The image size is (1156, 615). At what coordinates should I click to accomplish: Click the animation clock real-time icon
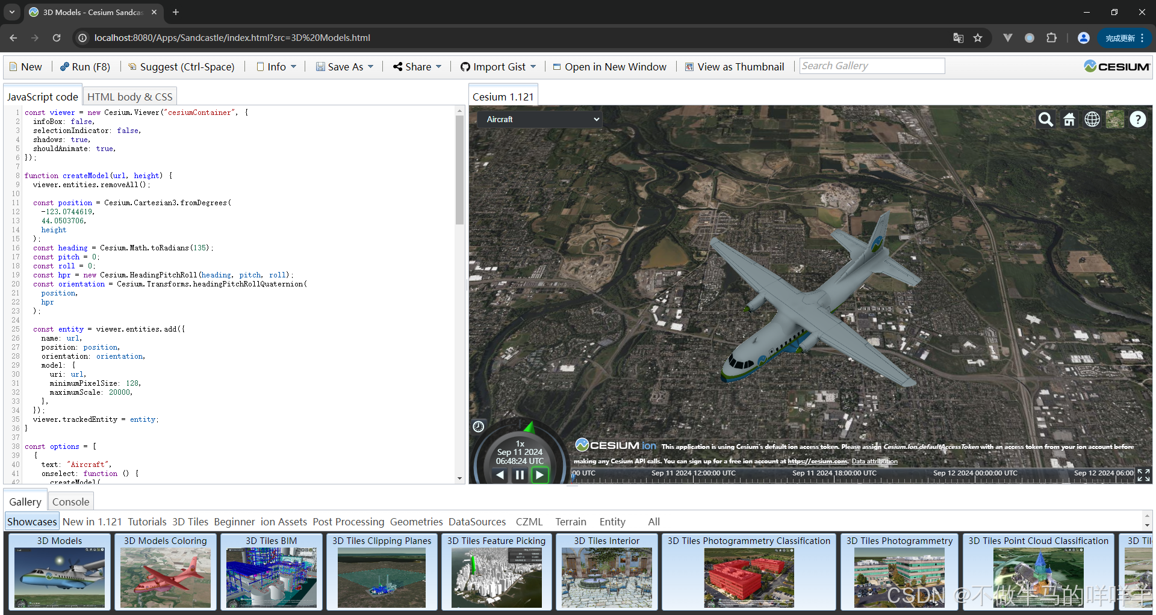[x=478, y=427]
